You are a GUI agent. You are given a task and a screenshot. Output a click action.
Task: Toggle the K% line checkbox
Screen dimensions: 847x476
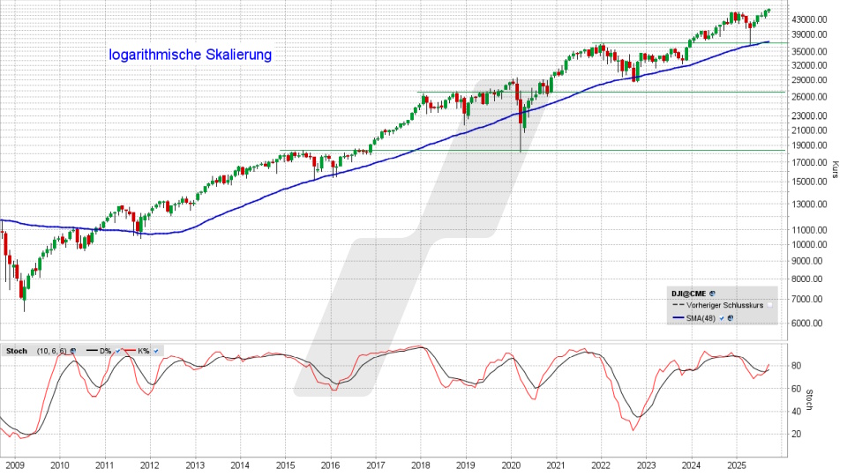[x=156, y=351]
